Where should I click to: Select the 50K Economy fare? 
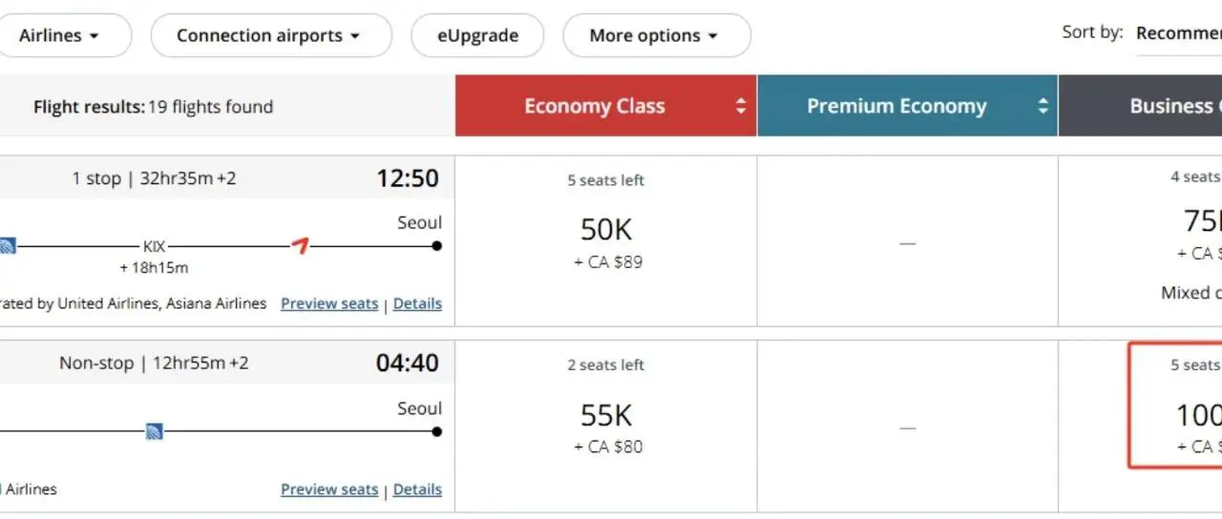pos(607,230)
